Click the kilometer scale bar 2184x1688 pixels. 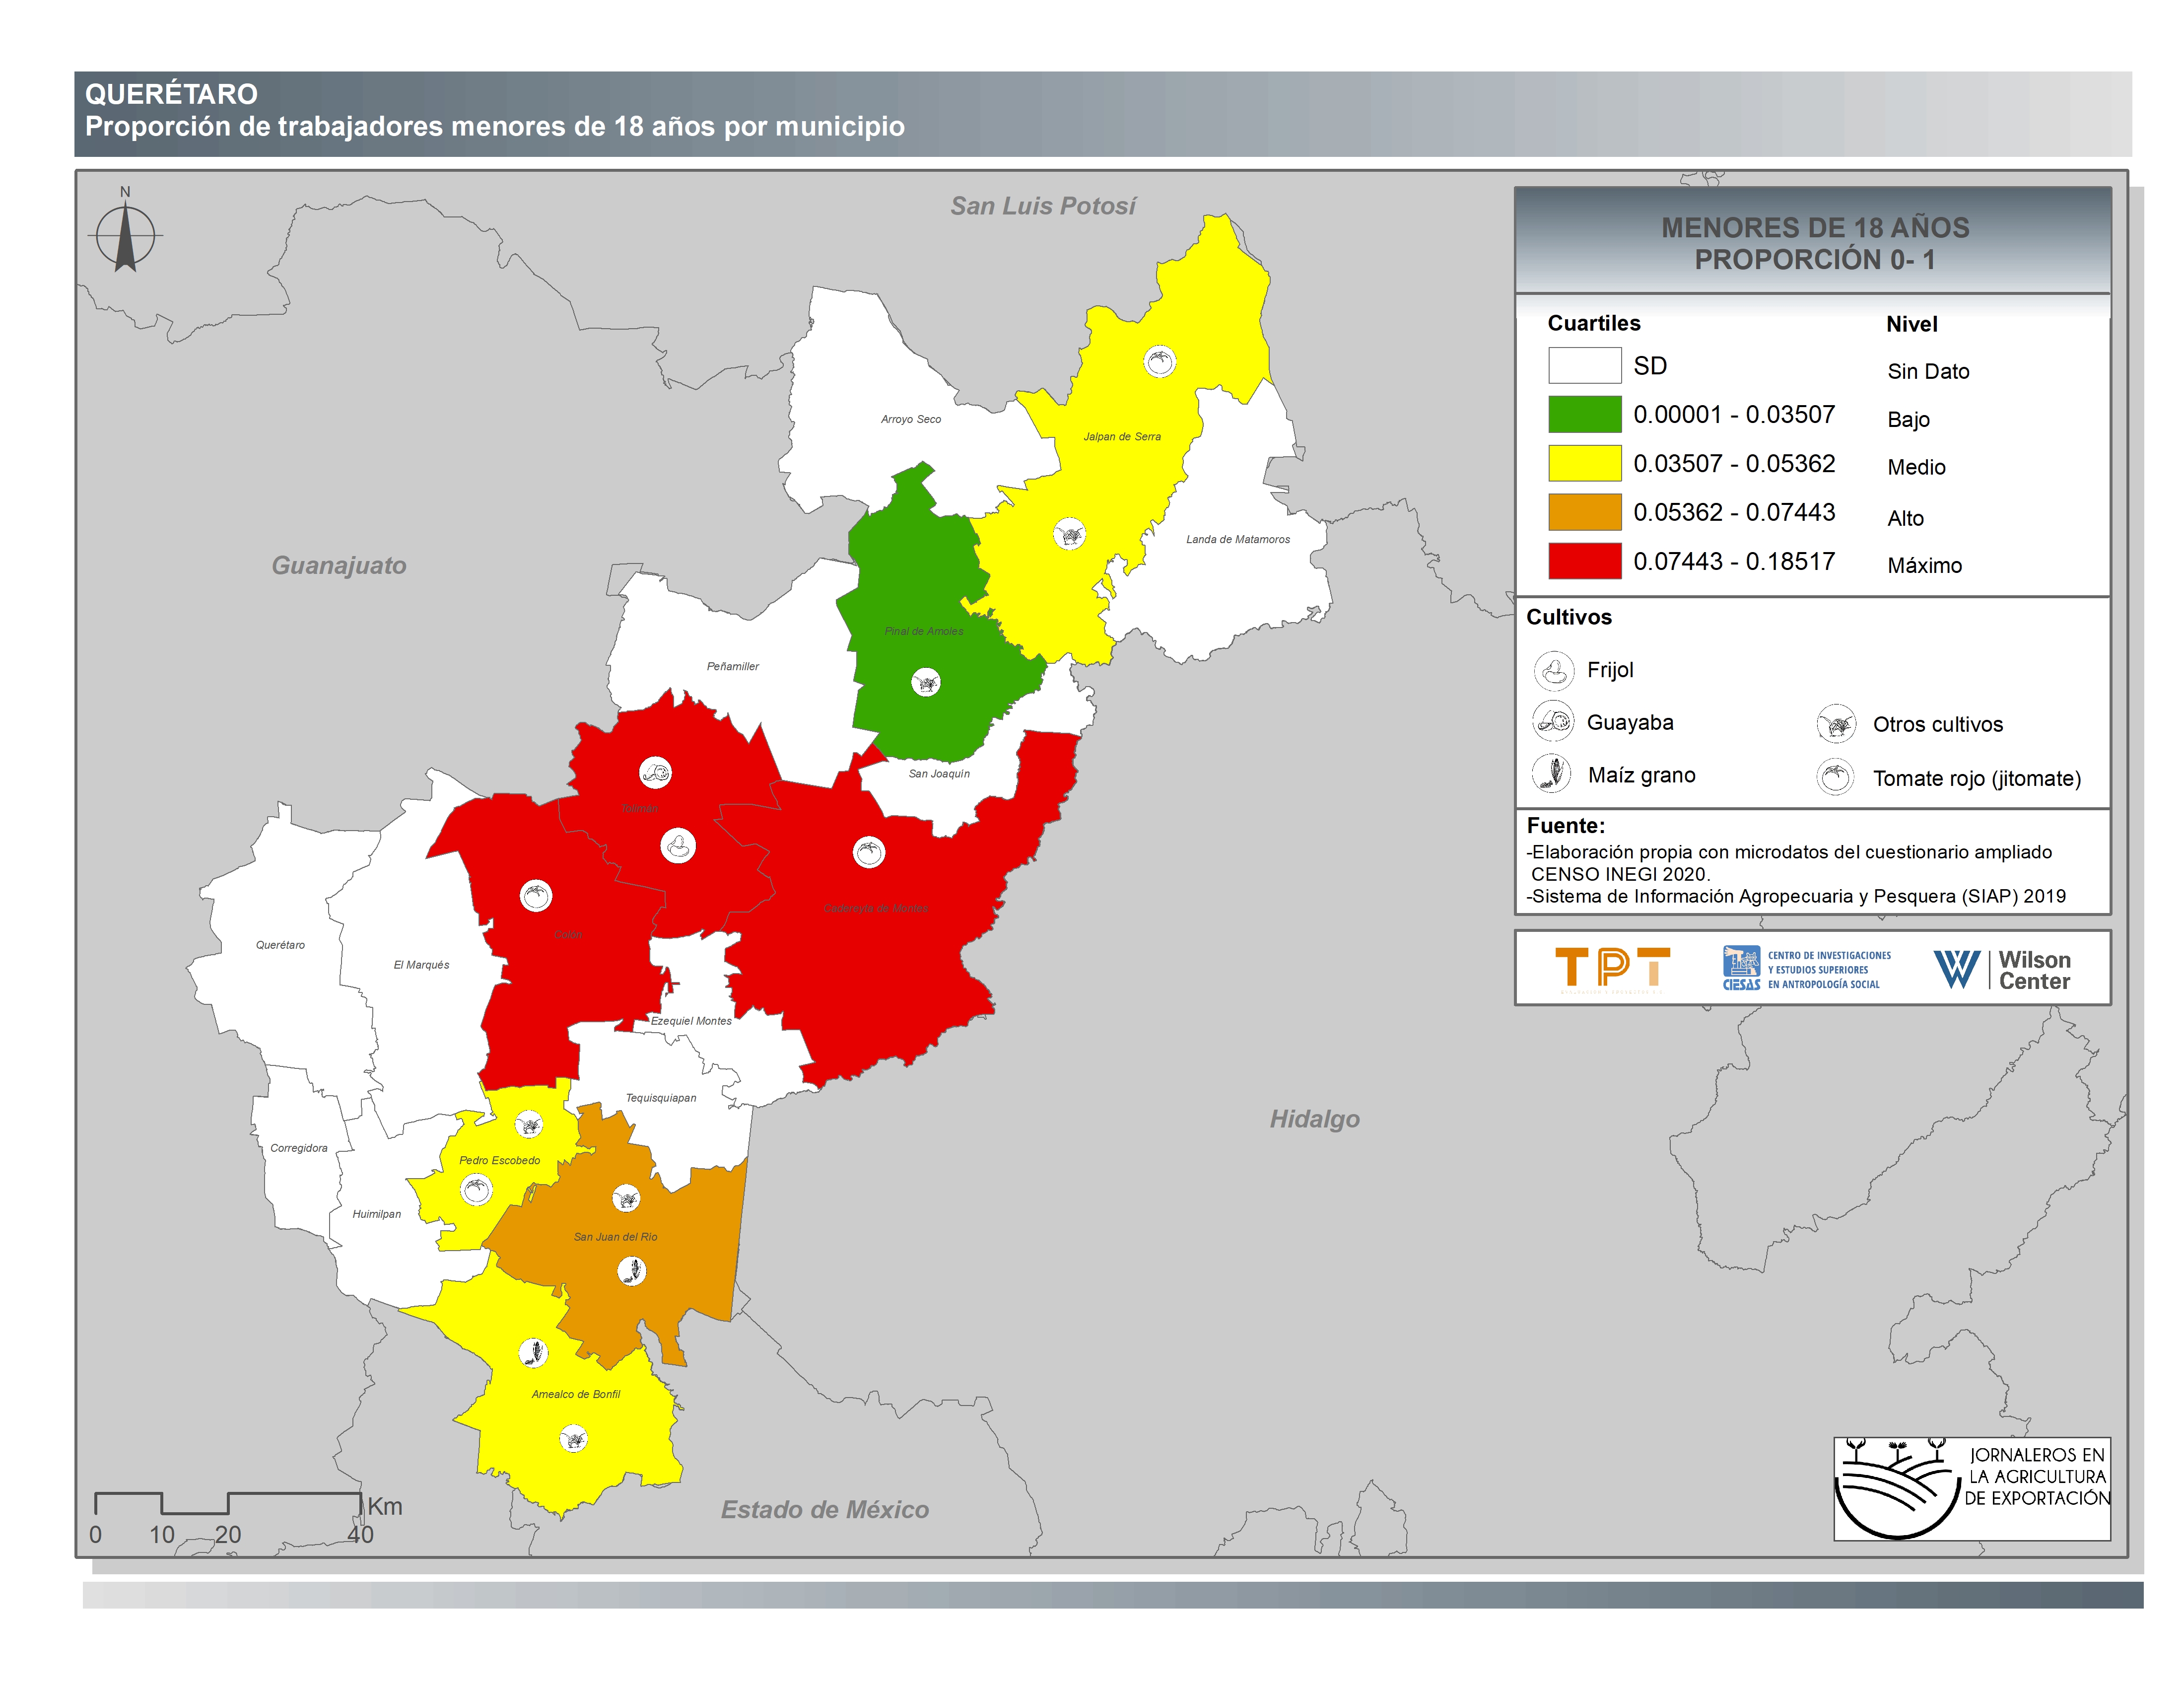pos(228,1502)
